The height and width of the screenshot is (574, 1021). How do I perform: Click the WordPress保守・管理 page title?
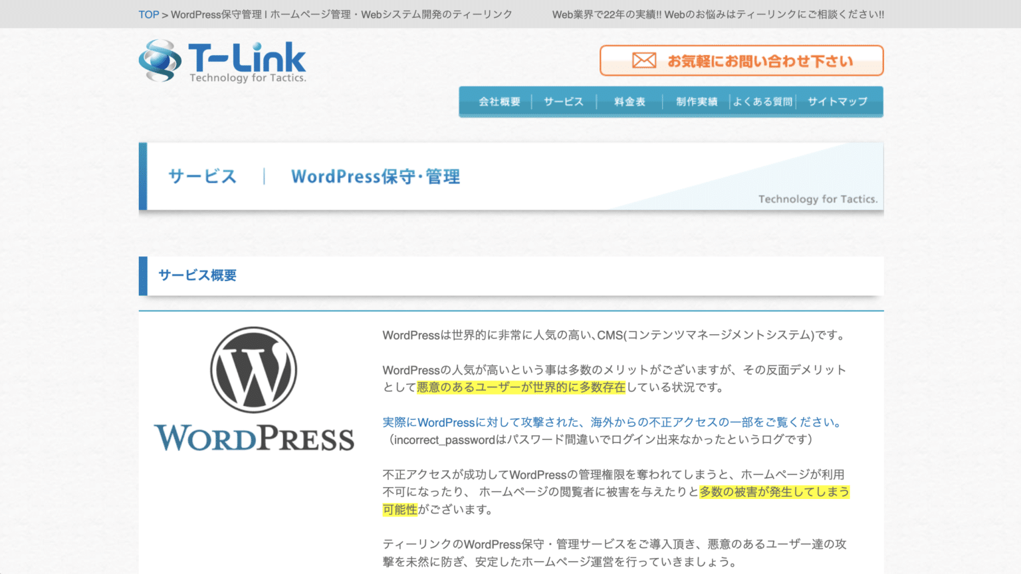(376, 176)
